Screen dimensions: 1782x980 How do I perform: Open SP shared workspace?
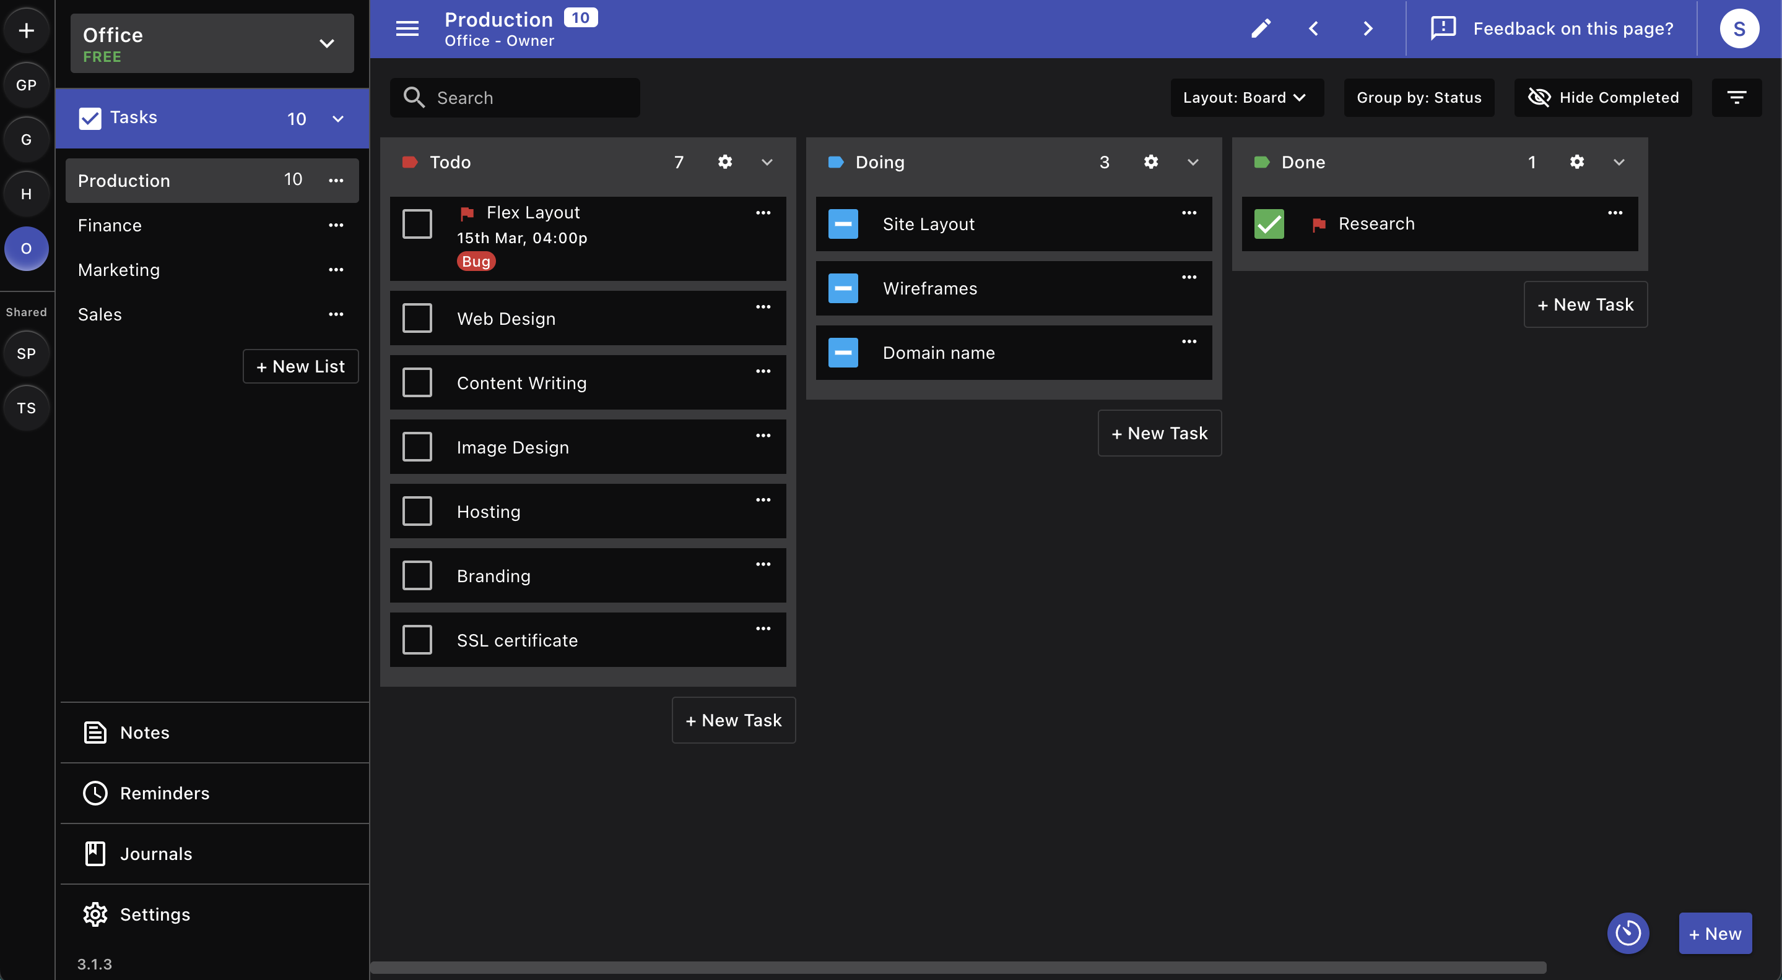(x=26, y=354)
